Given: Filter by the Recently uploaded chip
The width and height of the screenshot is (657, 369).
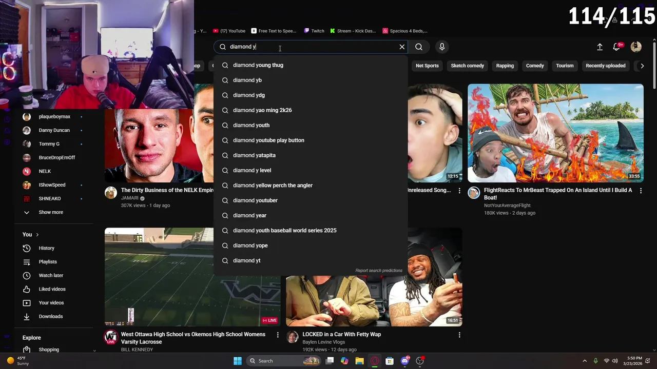Looking at the screenshot, I should pos(606,66).
